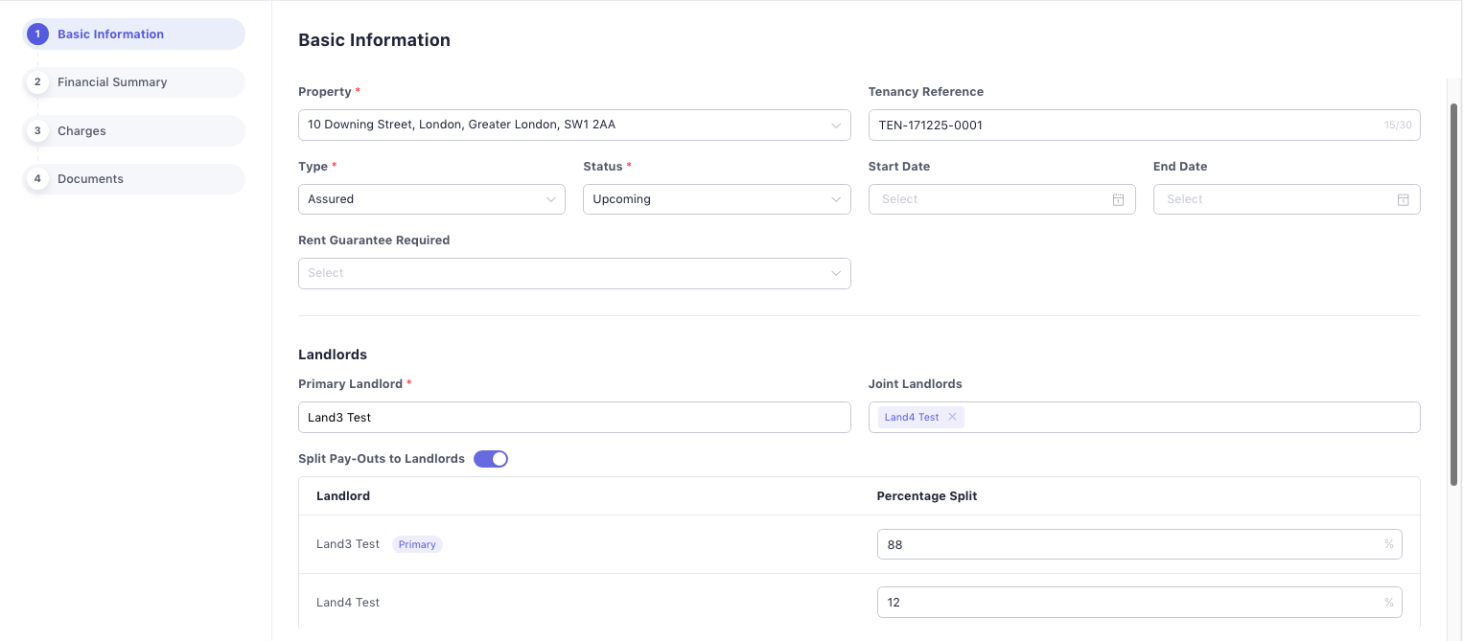Click the vertical page scrollbar
Viewport: 1463px width, 641px height.
click(1454, 287)
